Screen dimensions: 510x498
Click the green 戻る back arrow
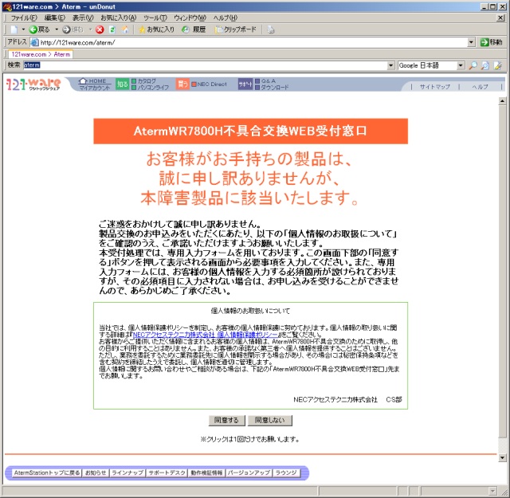(x=33, y=29)
